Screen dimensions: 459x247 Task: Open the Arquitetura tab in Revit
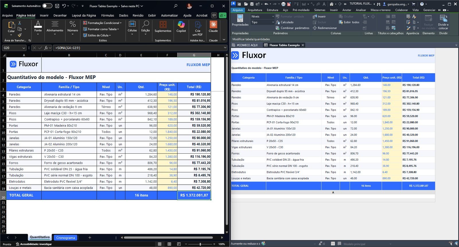tap(255, 10)
